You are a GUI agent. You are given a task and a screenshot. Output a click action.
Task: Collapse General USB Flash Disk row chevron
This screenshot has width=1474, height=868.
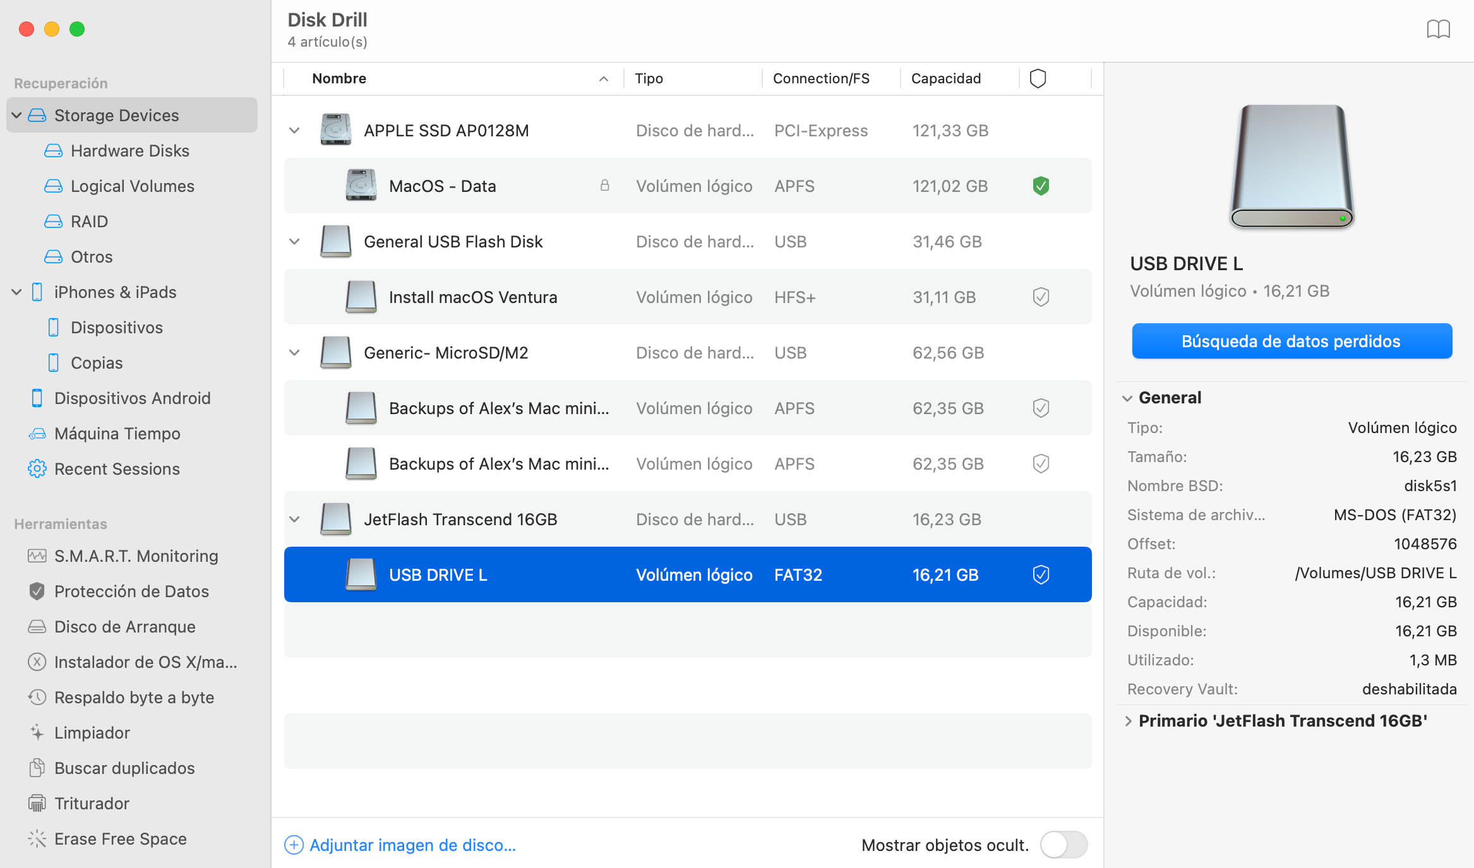coord(294,241)
